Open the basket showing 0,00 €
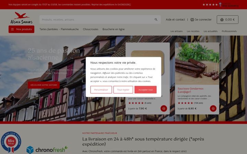 [x=227, y=20]
